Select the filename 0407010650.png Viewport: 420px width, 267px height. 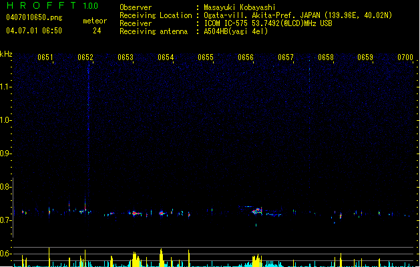[x=34, y=17]
